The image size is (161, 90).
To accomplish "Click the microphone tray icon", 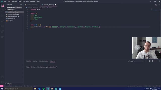I will pyautogui.click(x=149, y=89).
